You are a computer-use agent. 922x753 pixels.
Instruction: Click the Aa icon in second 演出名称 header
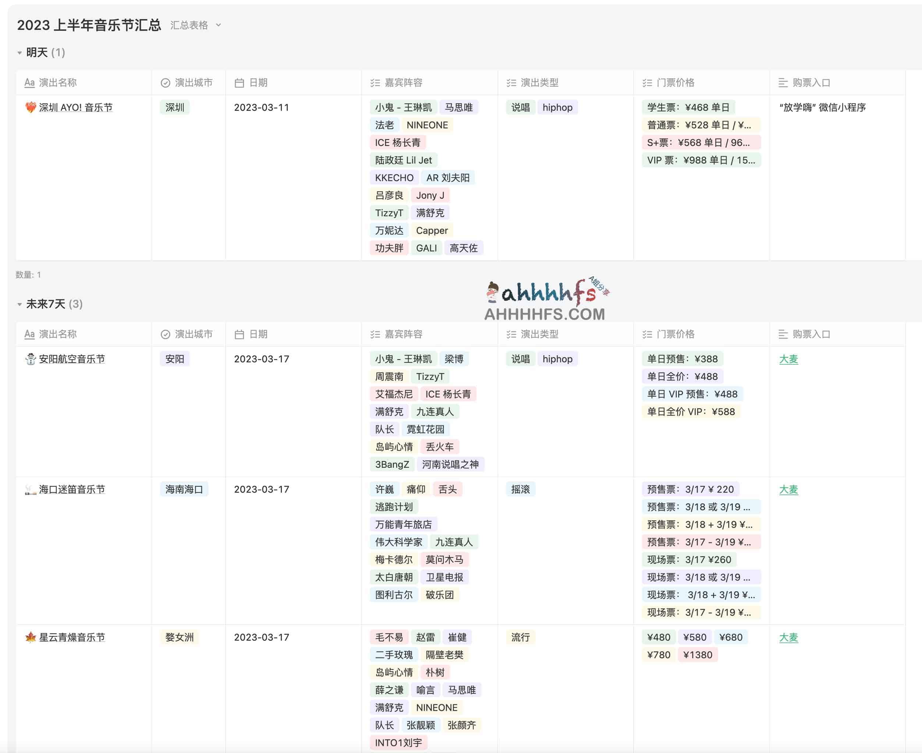tap(29, 335)
